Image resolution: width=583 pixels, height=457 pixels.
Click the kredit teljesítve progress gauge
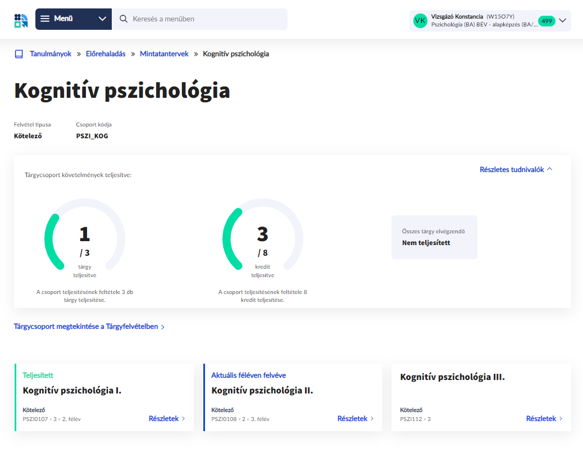pos(262,238)
